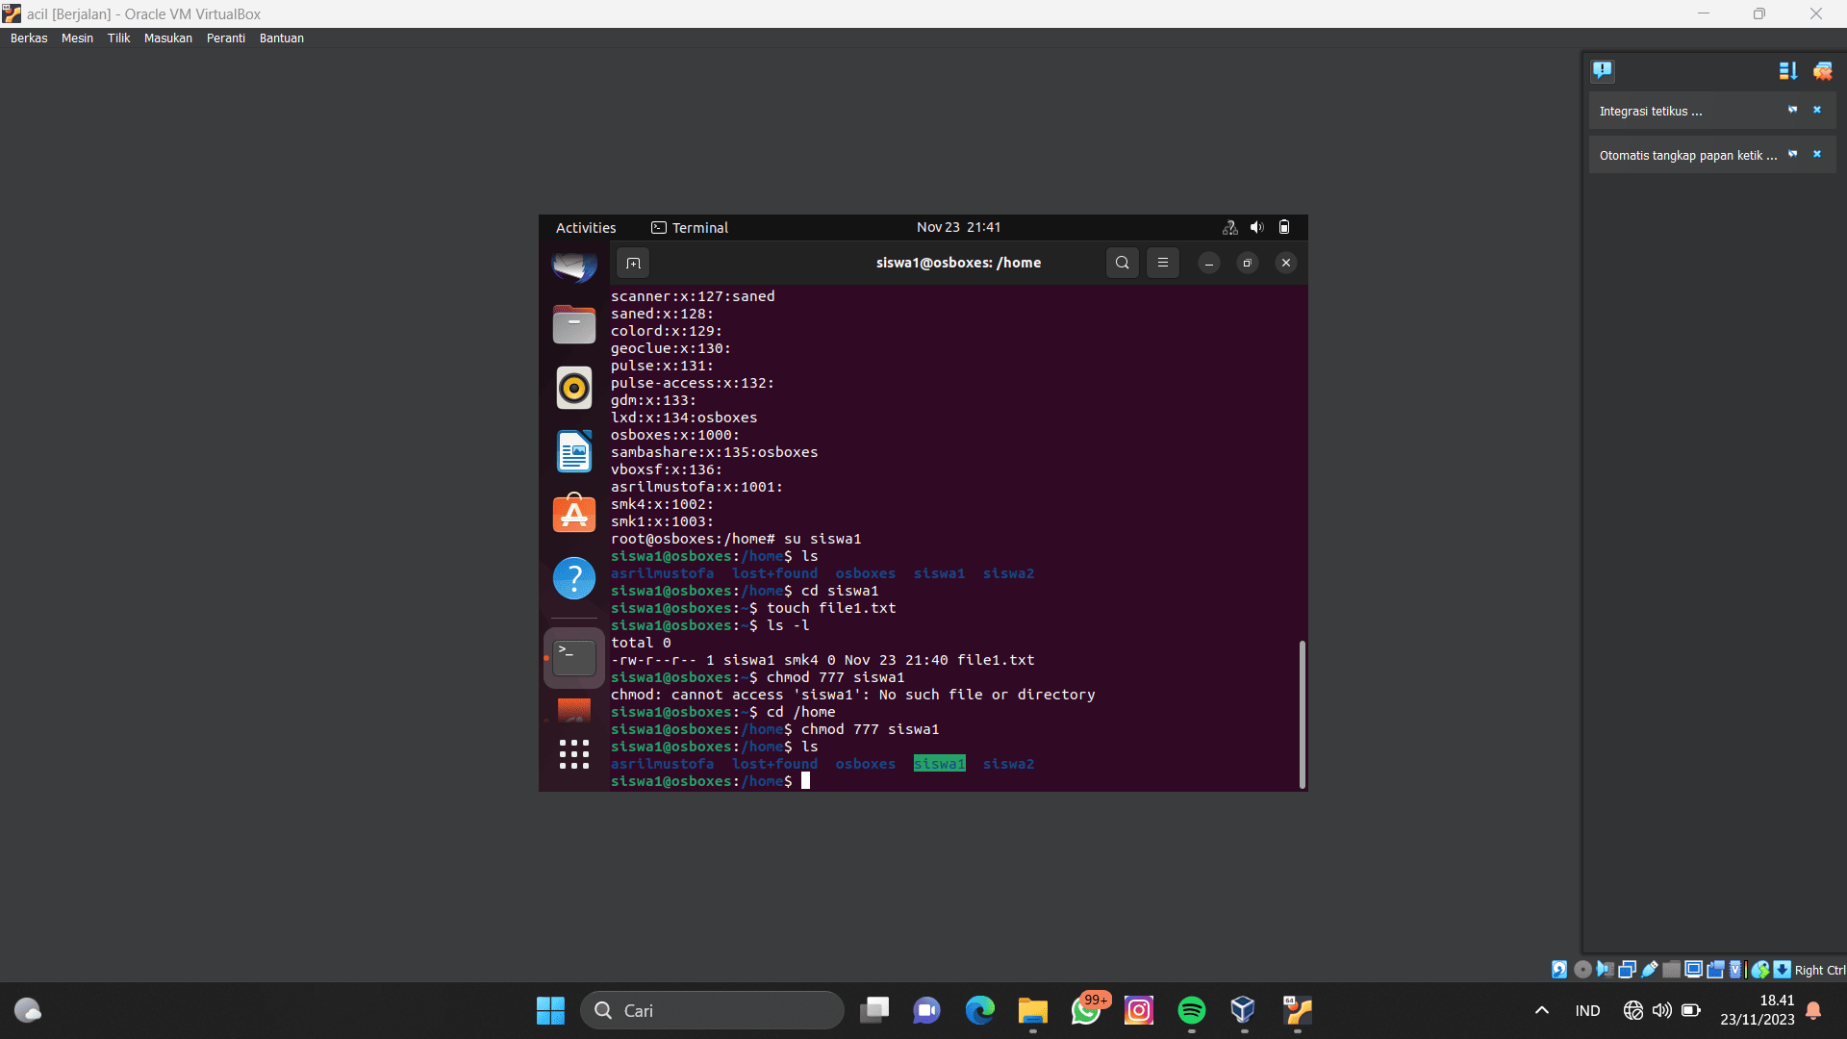Image resolution: width=1847 pixels, height=1039 pixels.
Task: Open LibreOffice Writer from the dock
Action: [x=574, y=451]
